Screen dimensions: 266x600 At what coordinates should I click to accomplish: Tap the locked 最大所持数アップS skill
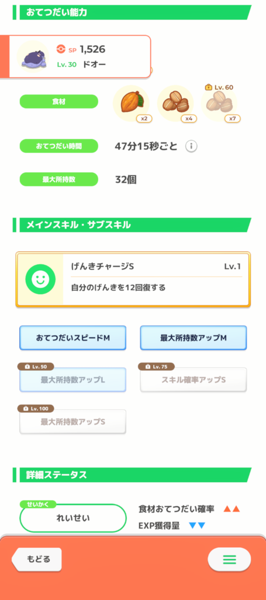(72, 422)
